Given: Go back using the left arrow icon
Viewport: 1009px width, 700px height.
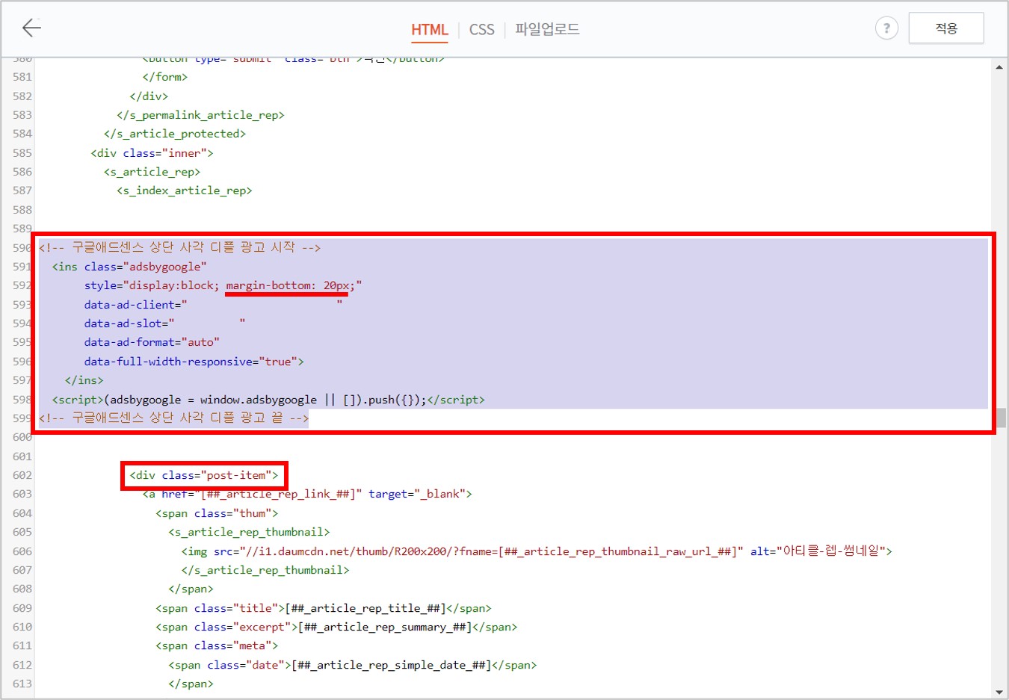Looking at the screenshot, I should point(31,28).
